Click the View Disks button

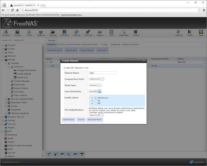102,51
